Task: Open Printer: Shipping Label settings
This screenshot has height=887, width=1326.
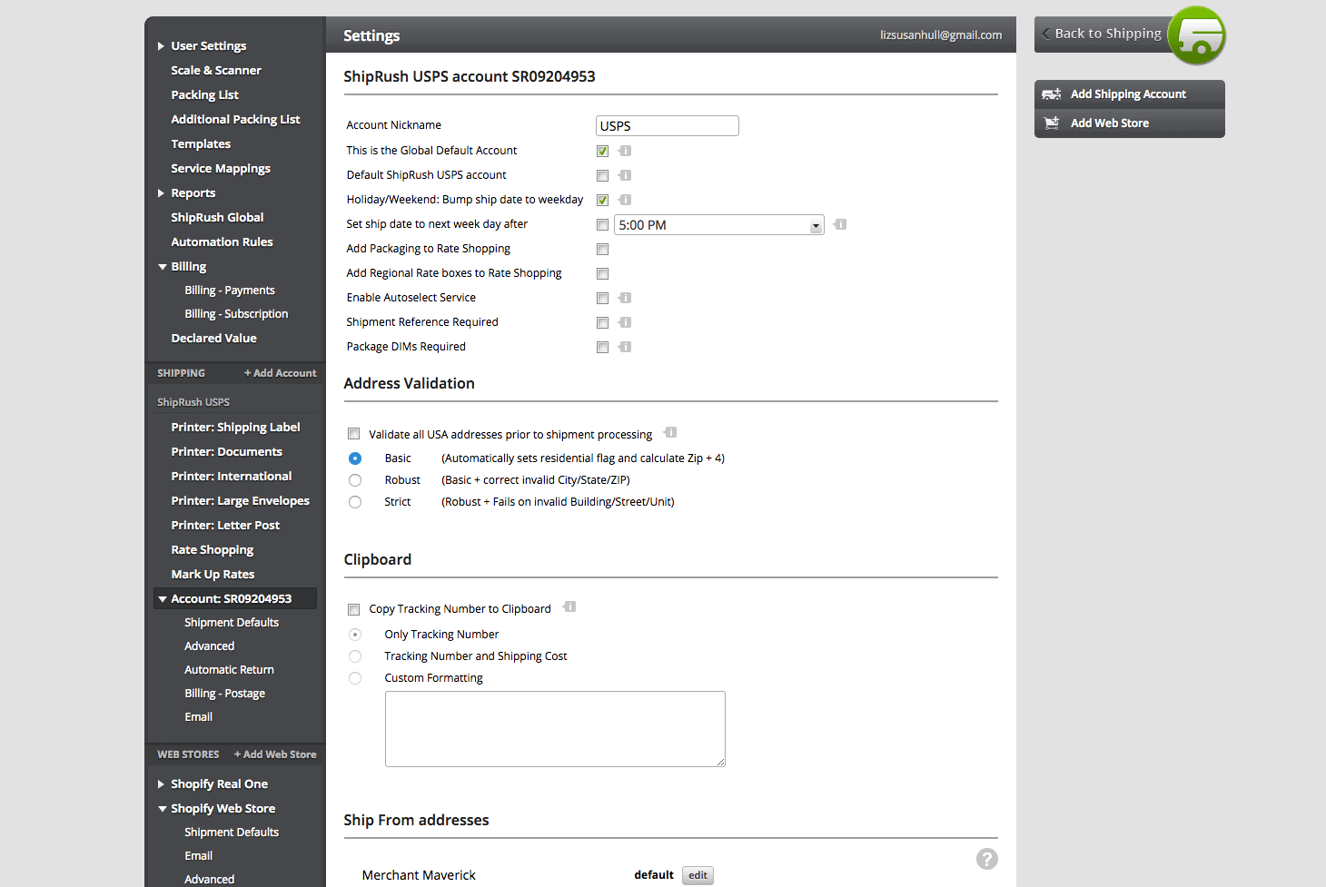Action: pos(235,428)
